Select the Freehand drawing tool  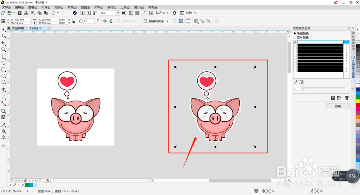[4, 57]
